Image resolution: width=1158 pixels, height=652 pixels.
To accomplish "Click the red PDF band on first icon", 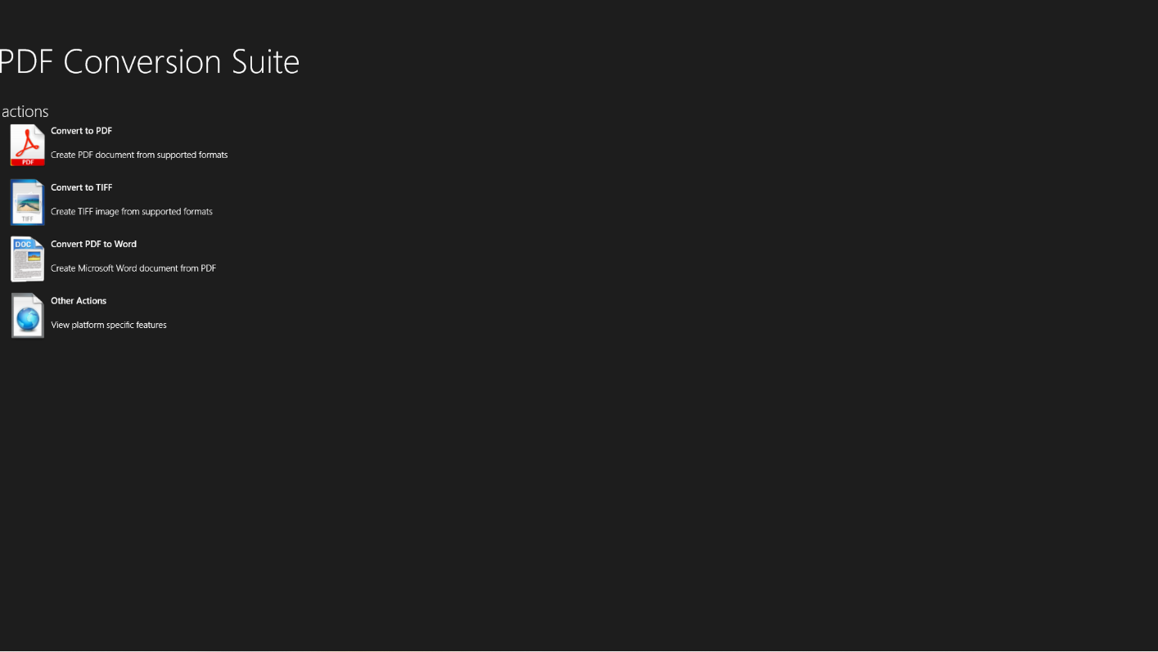I will pos(27,162).
